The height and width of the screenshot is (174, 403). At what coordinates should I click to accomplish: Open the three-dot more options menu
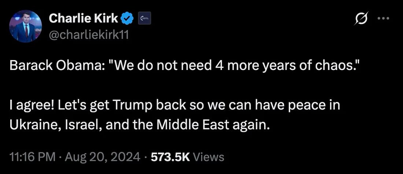pyautogui.click(x=383, y=19)
